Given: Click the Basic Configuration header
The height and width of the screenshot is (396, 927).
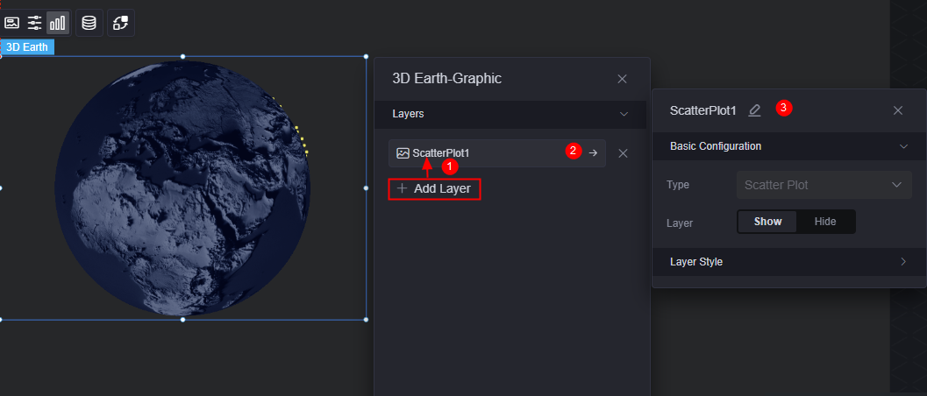Looking at the screenshot, I should (789, 146).
